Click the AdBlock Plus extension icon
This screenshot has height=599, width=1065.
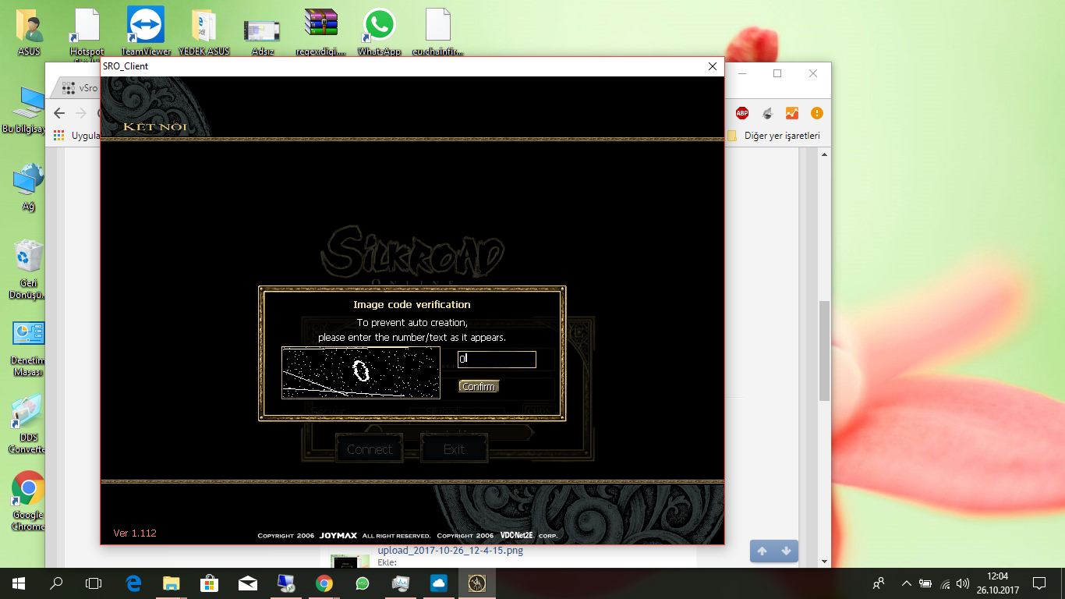click(x=742, y=113)
